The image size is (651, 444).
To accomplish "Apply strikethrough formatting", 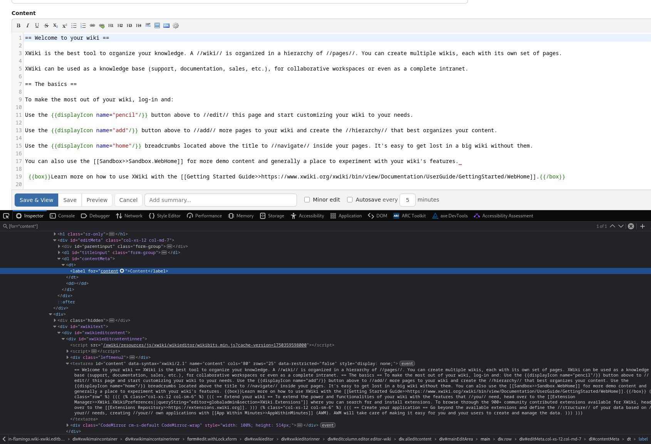I will [46, 25].
